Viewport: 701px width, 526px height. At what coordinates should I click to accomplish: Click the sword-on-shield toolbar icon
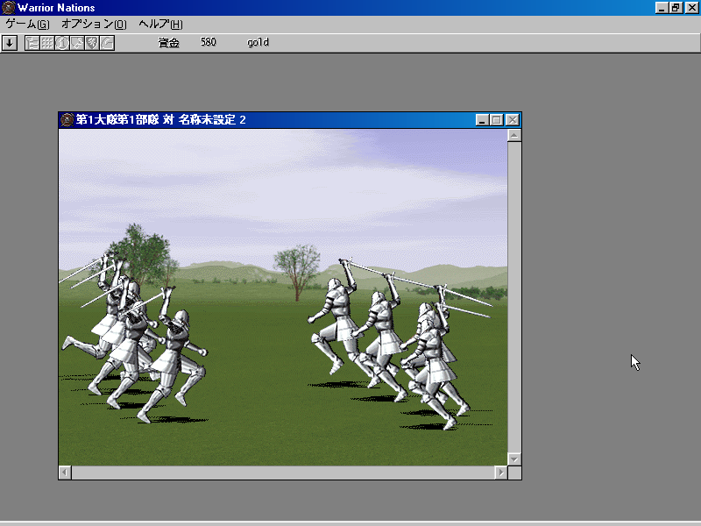[x=77, y=43]
